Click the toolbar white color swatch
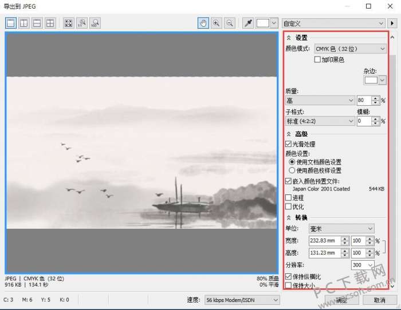 262,23
